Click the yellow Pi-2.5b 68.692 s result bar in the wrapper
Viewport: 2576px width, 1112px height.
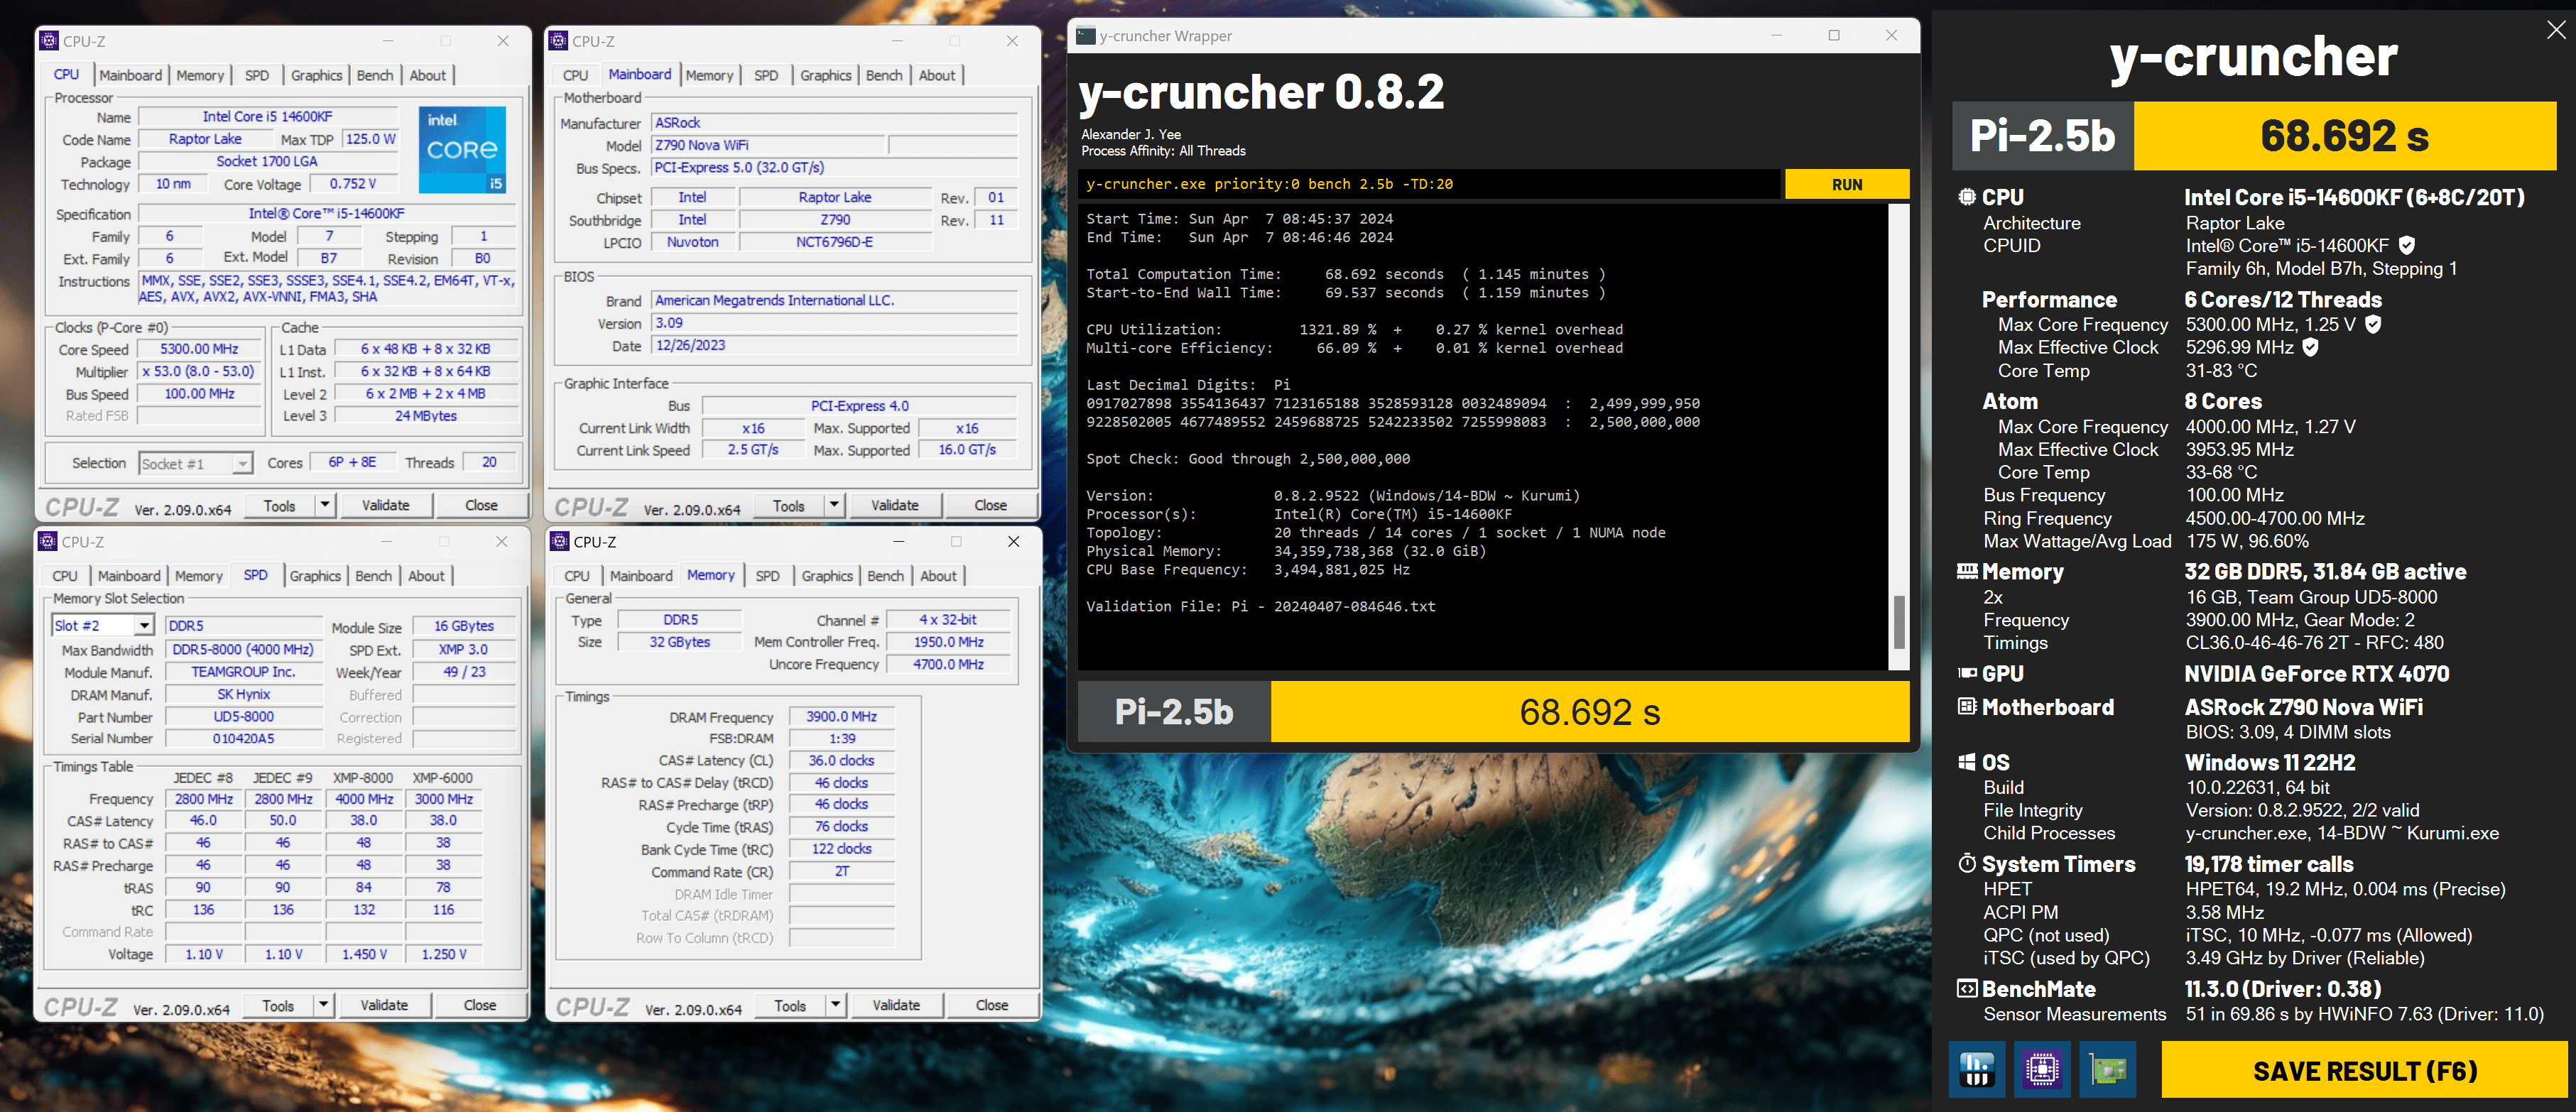tap(1589, 711)
